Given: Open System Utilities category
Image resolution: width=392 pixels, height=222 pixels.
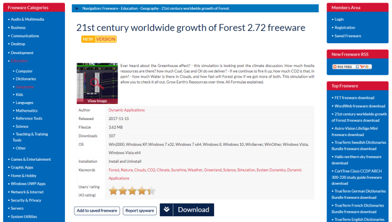Looking at the screenshot, I should coord(24,216).
